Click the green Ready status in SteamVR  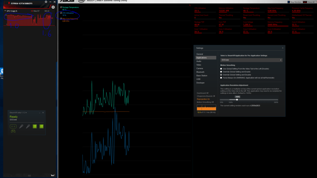point(14,117)
